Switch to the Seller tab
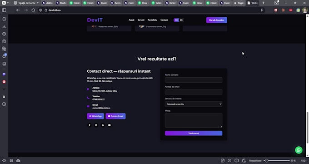The width and height of the screenshot is (309, 164). tap(157, 3)
